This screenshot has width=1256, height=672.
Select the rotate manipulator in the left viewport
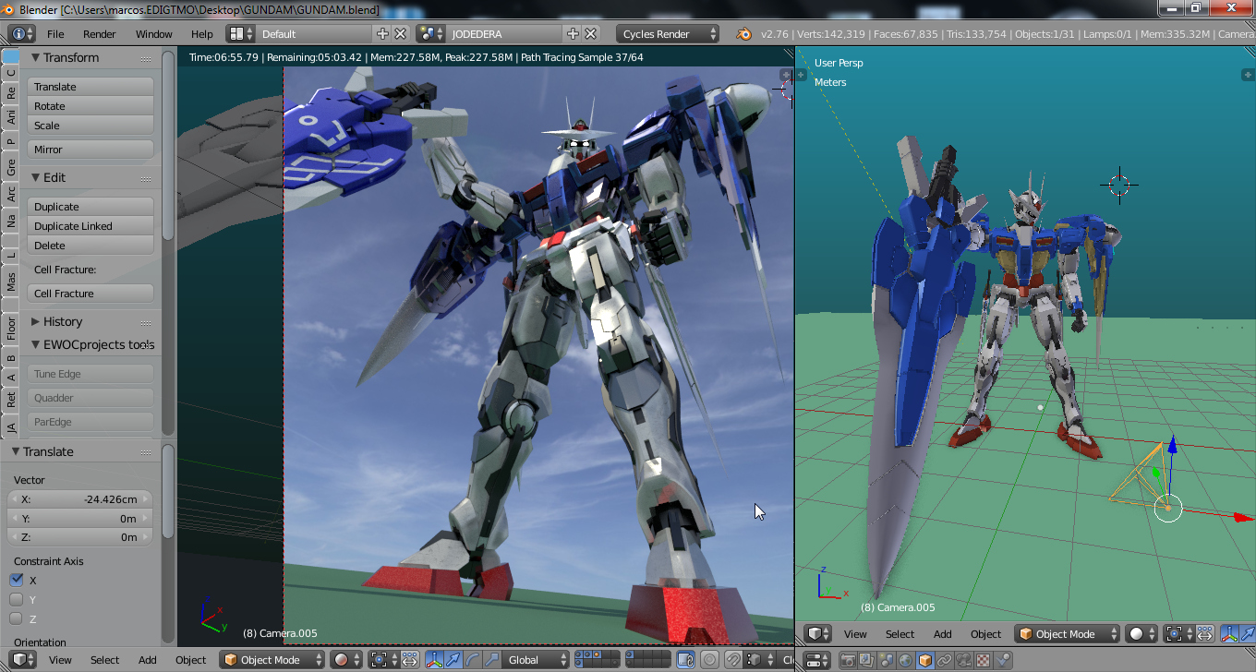[471, 660]
